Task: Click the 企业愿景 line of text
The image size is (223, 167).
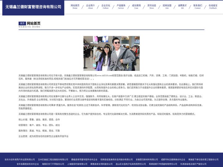Action: point(43,136)
